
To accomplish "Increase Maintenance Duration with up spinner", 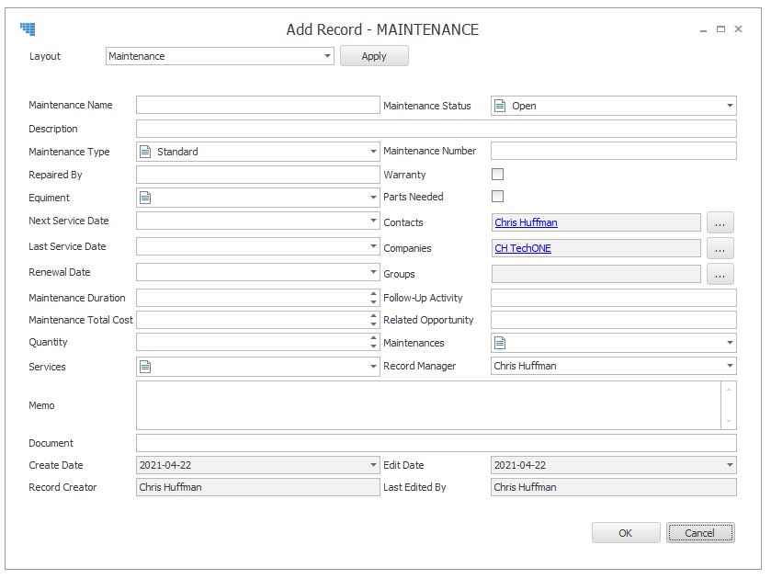I will [x=373, y=294].
